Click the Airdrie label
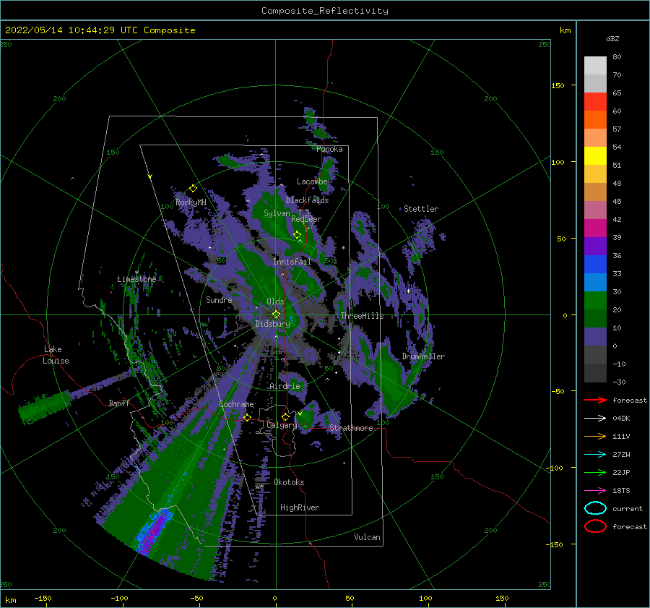Viewport: 650px width, 608px height. click(285, 386)
